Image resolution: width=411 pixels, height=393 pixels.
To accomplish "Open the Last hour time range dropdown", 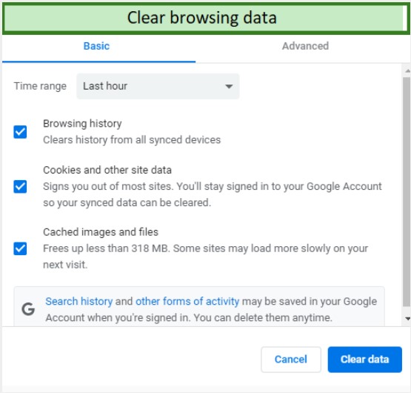I will pos(158,86).
